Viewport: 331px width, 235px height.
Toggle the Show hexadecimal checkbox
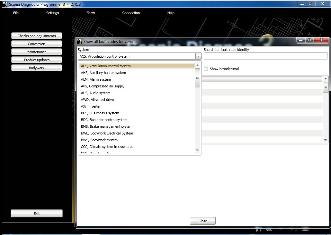click(x=206, y=69)
